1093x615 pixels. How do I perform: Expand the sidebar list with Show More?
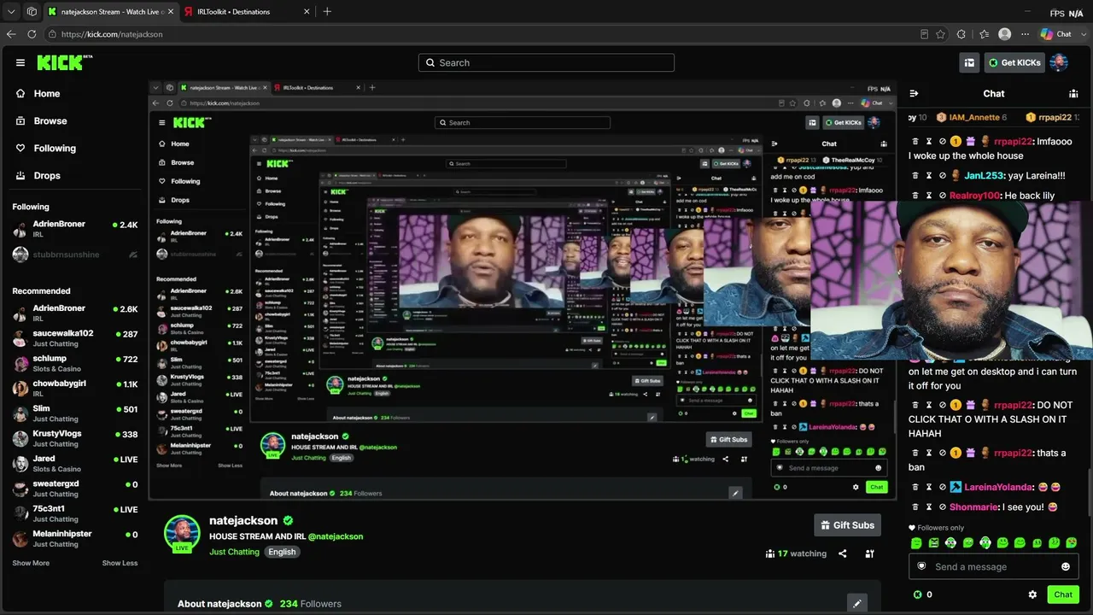31,564
